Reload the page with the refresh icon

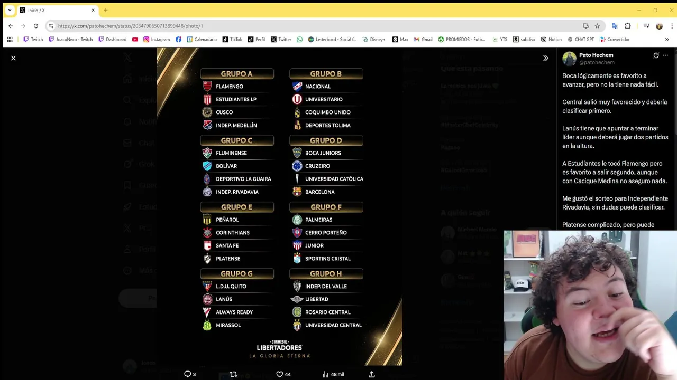click(x=36, y=26)
